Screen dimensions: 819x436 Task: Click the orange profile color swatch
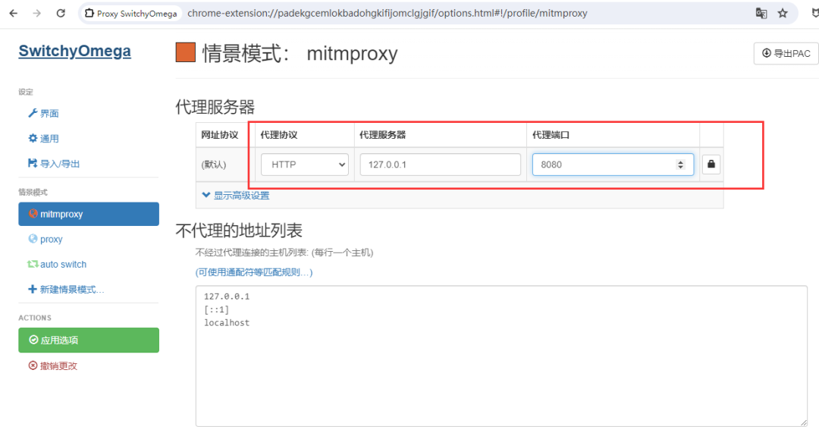coord(186,53)
